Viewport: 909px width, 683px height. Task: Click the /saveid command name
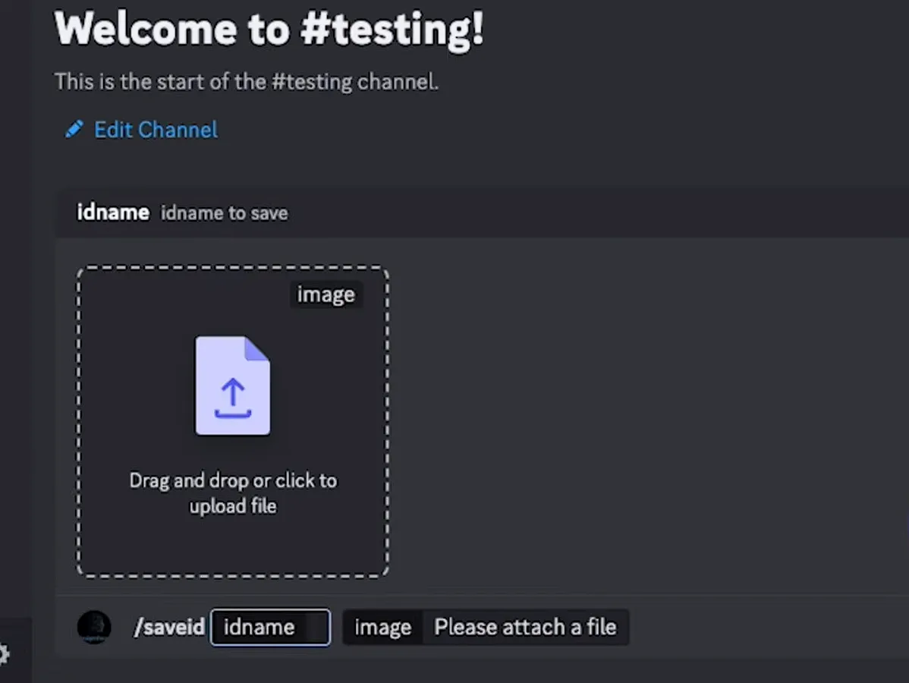[169, 628]
